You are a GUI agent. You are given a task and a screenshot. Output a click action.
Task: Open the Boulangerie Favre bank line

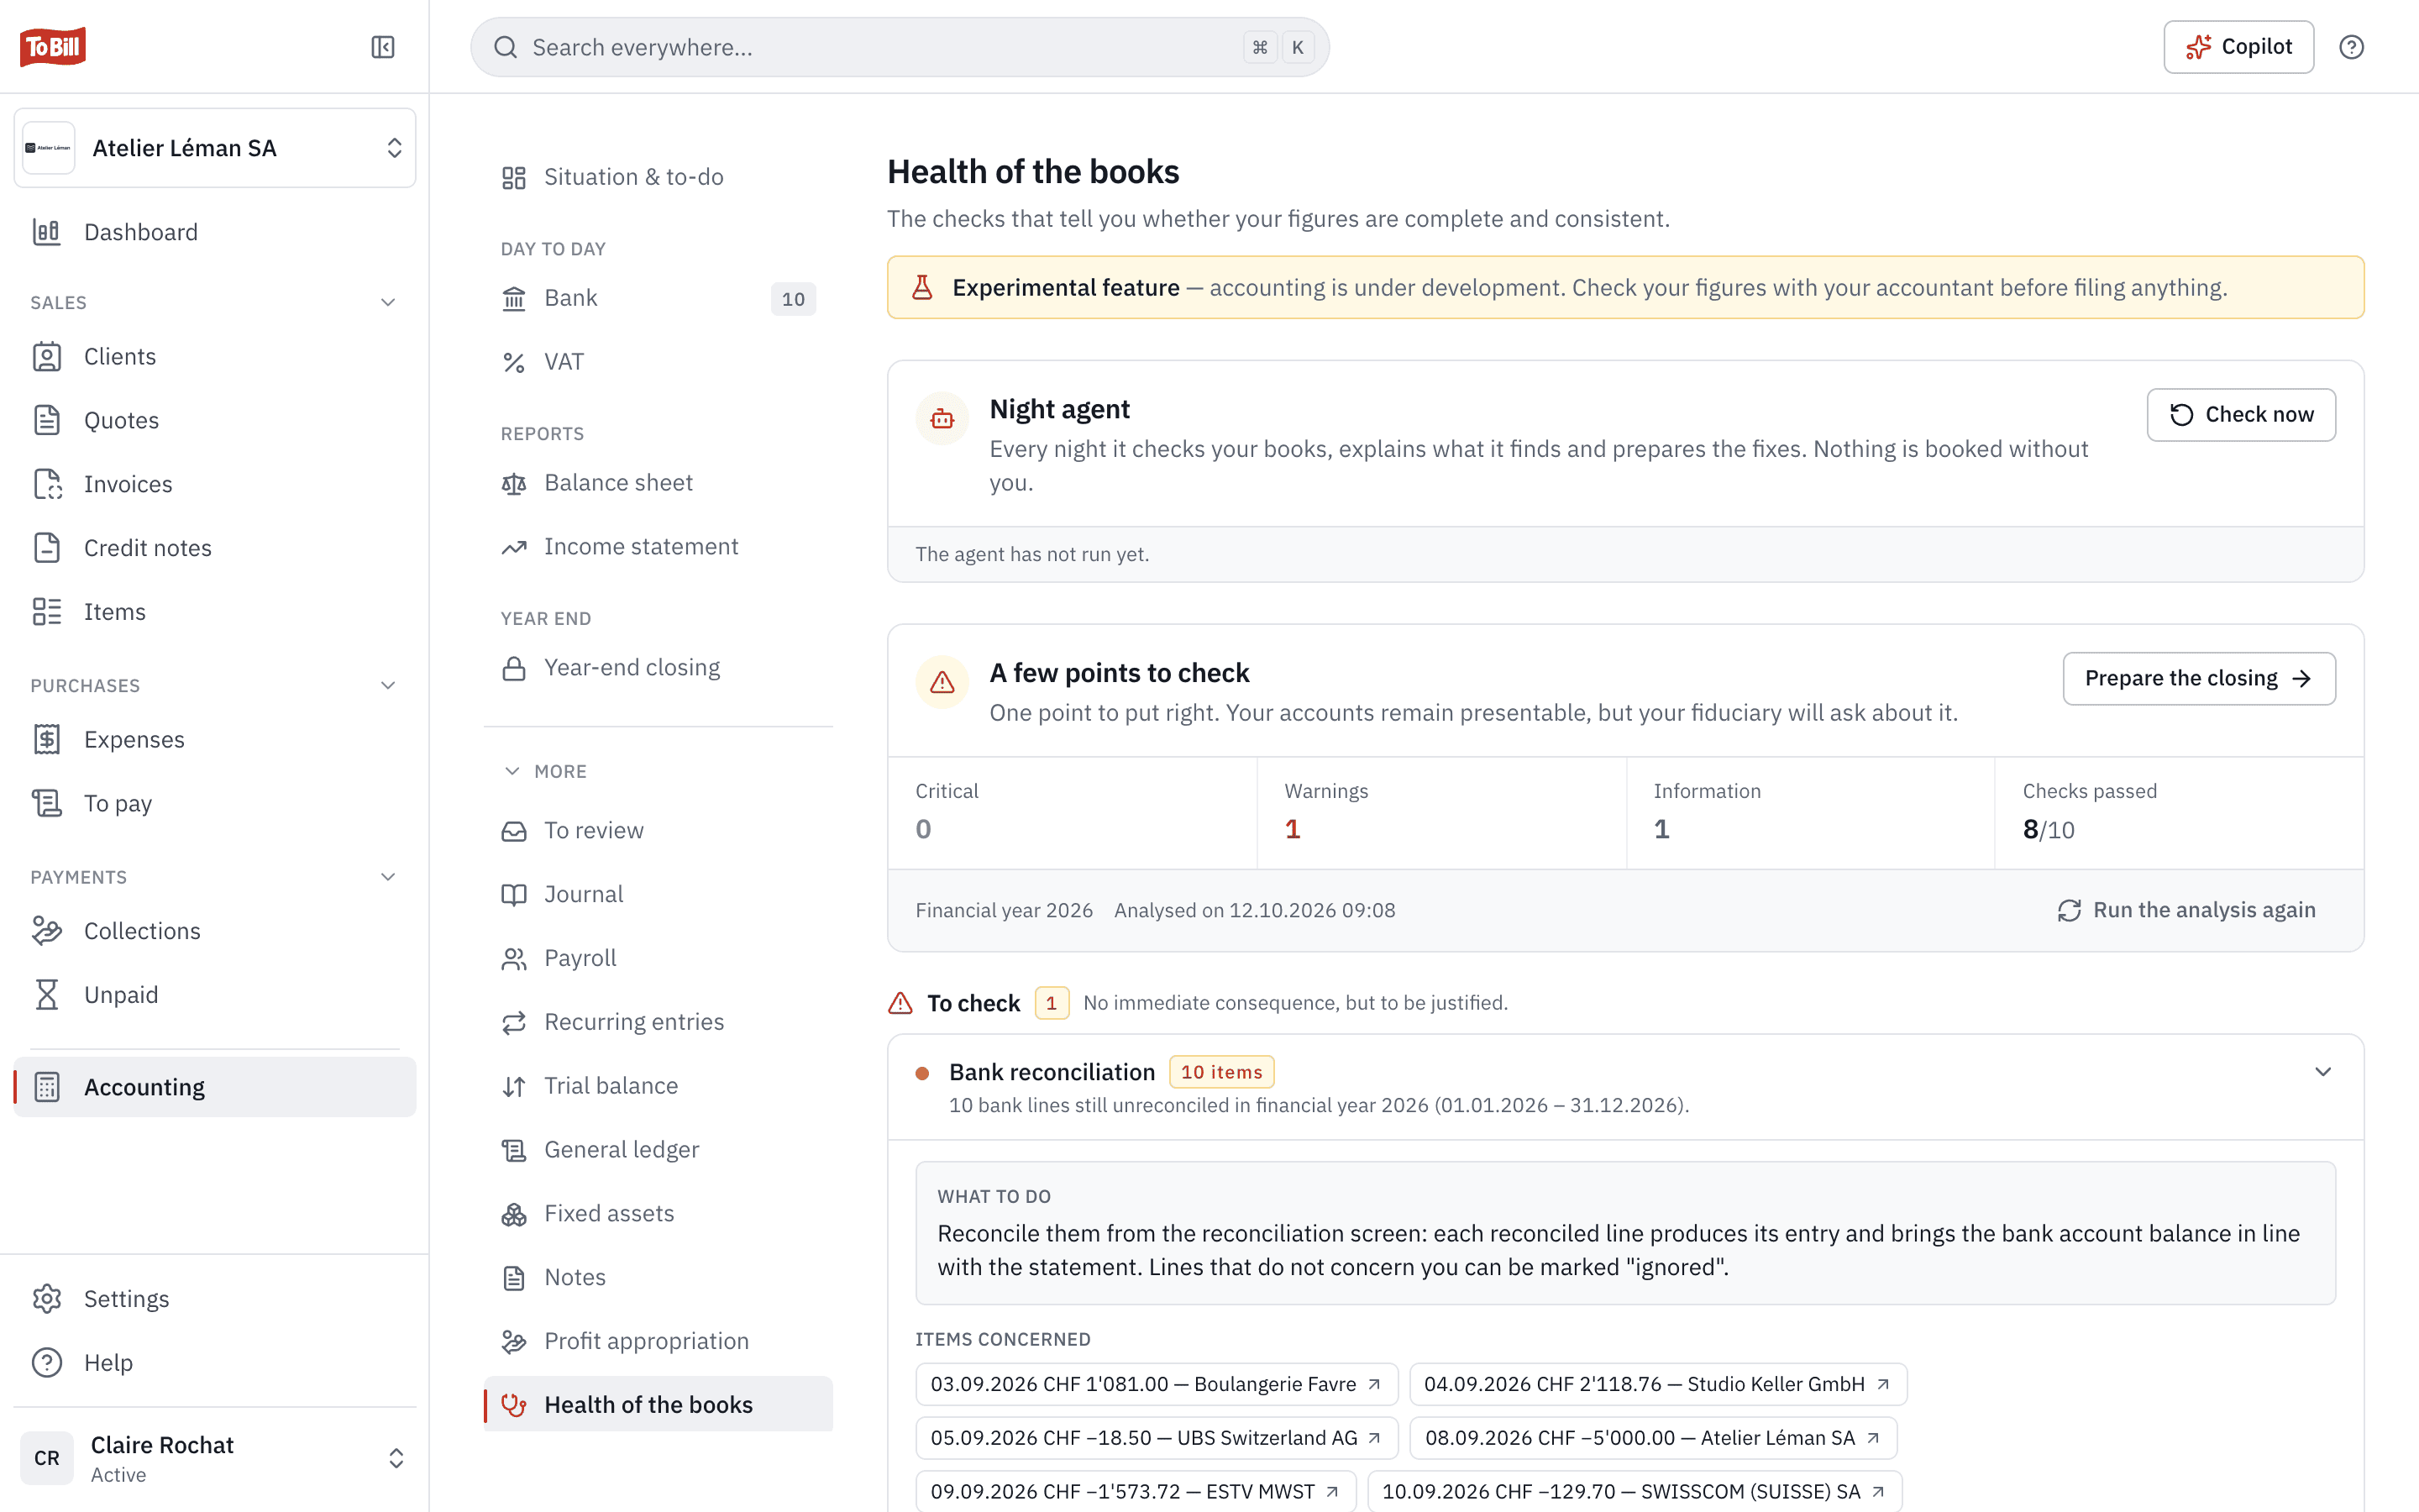(x=1157, y=1384)
